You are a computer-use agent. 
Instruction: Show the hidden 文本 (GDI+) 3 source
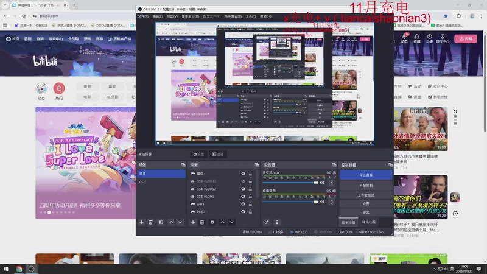point(243,181)
